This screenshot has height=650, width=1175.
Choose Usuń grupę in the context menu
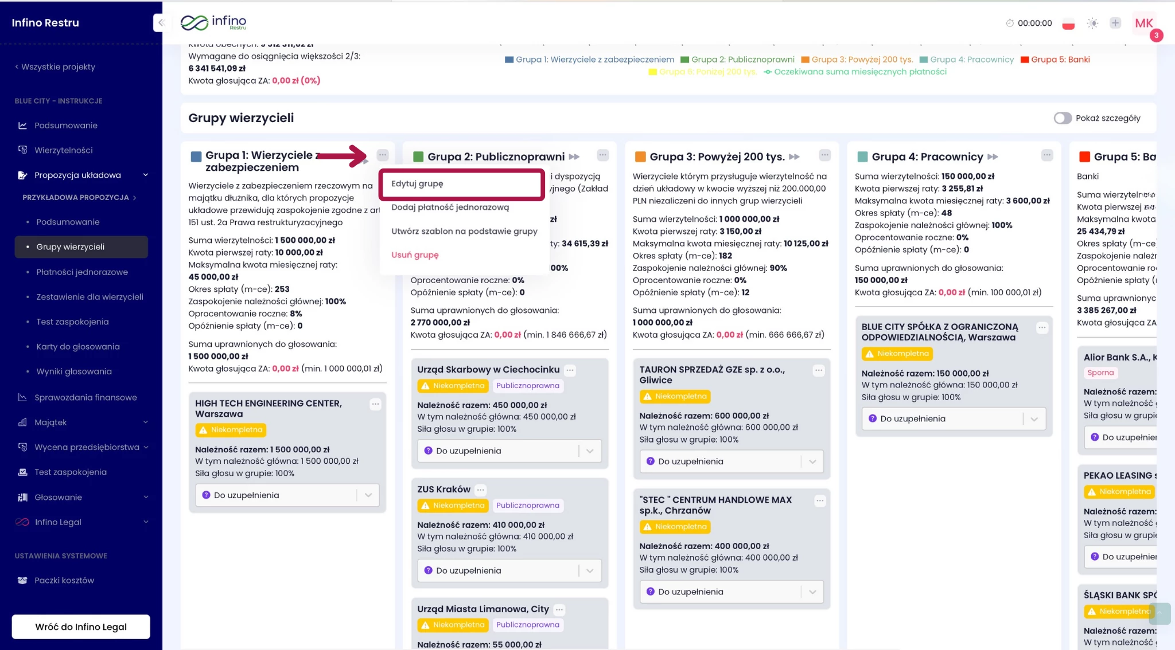[415, 255]
